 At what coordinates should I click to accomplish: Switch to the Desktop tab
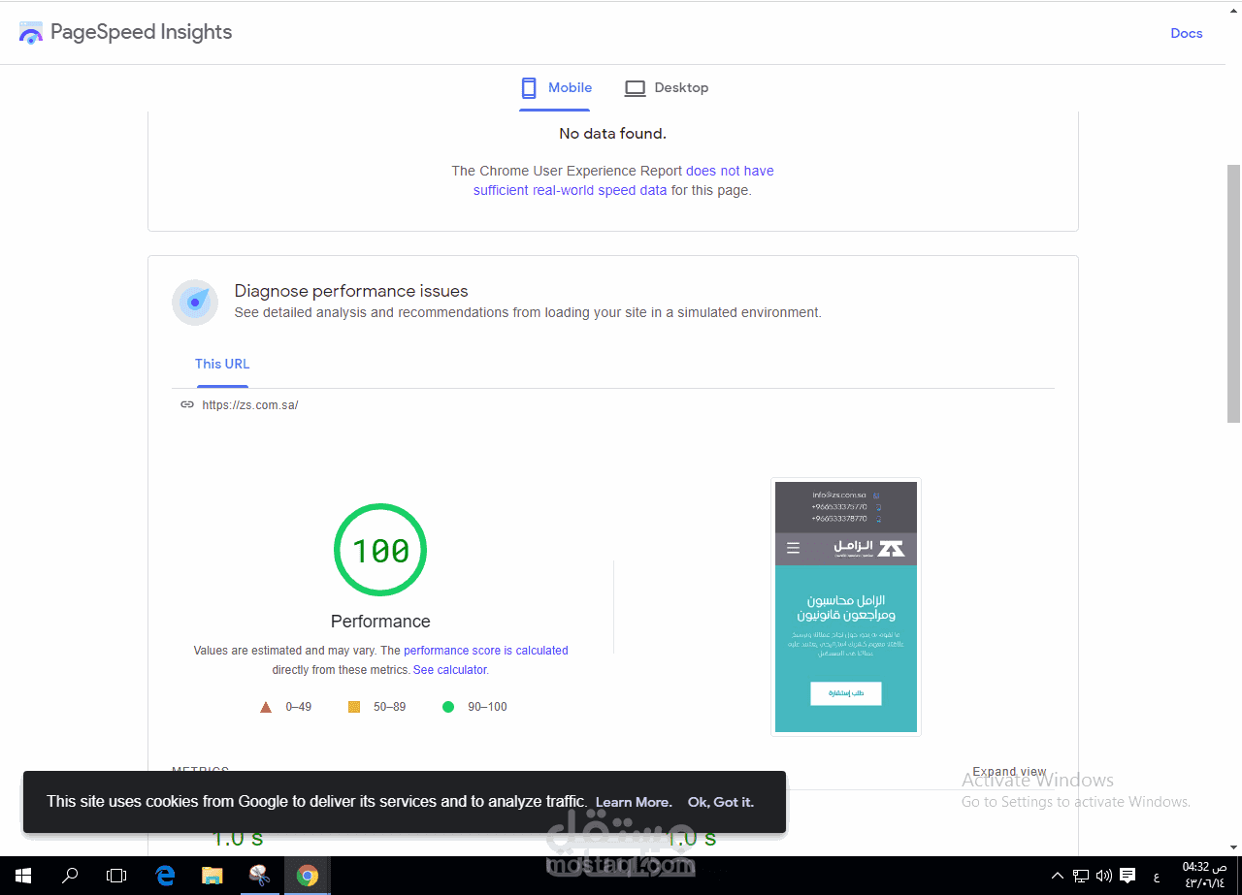tap(666, 88)
